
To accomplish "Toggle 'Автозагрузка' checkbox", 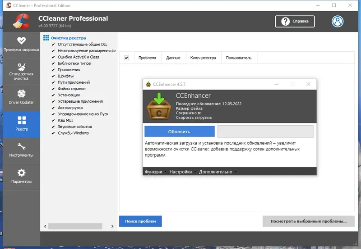I will tap(53, 108).
